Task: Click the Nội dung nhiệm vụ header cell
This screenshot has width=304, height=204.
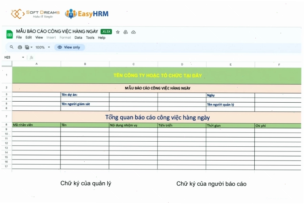Action: pyautogui.click(x=133, y=125)
